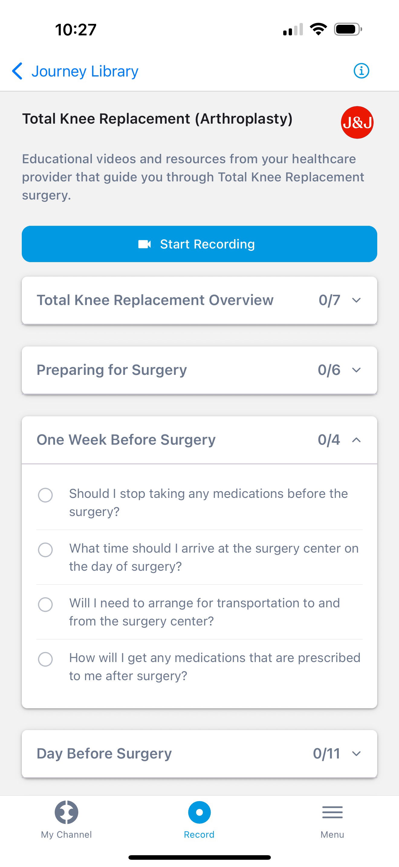Tap the back chevron beside Journey Library
The height and width of the screenshot is (867, 399).
click(x=17, y=71)
